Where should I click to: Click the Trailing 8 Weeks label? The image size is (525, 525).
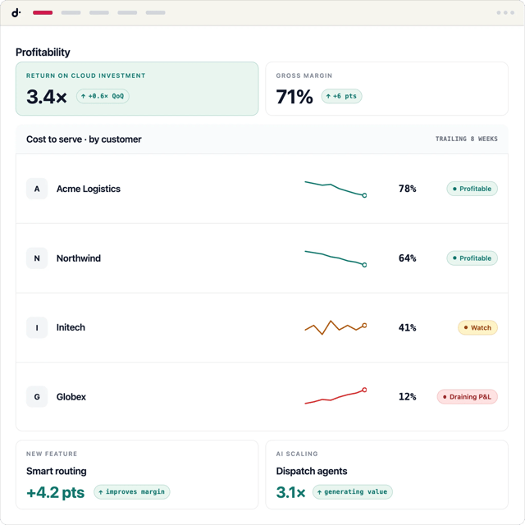click(x=467, y=139)
